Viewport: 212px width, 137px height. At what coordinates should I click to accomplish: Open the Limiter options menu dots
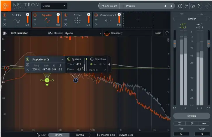(208, 19)
